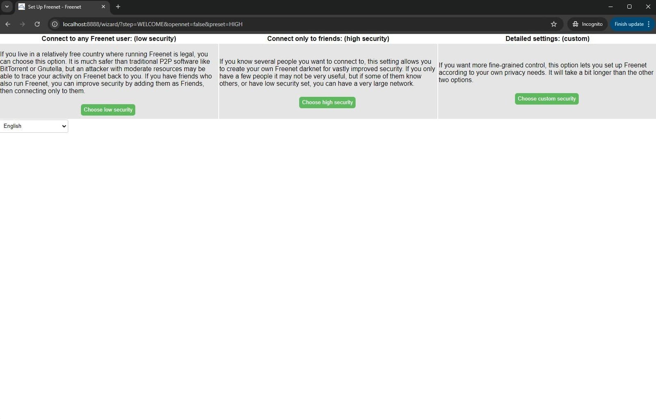This screenshot has width=656, height=419.
Task: Open the tab search chevron dropdown
Action: (x=7, y=7)
